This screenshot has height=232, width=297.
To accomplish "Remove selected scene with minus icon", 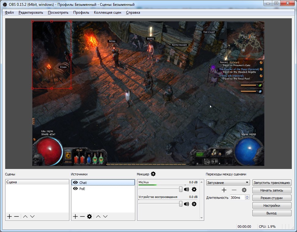I will tap(16, 216).
